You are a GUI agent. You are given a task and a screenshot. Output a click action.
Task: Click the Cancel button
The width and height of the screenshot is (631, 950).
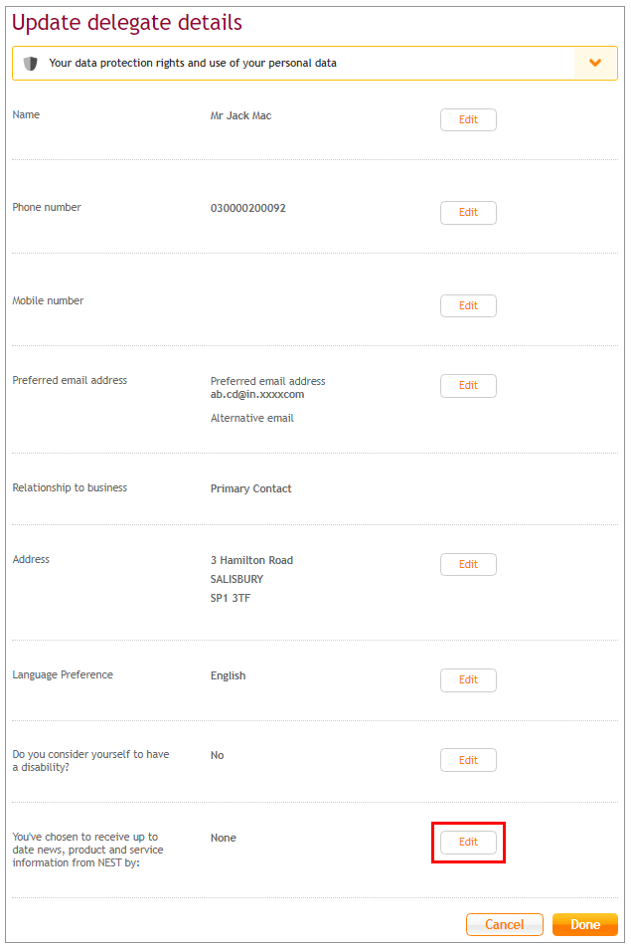[x=505, y=924]
